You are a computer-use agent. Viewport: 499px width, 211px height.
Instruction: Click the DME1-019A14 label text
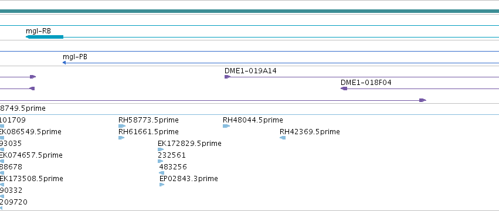[x=250, y=71]
